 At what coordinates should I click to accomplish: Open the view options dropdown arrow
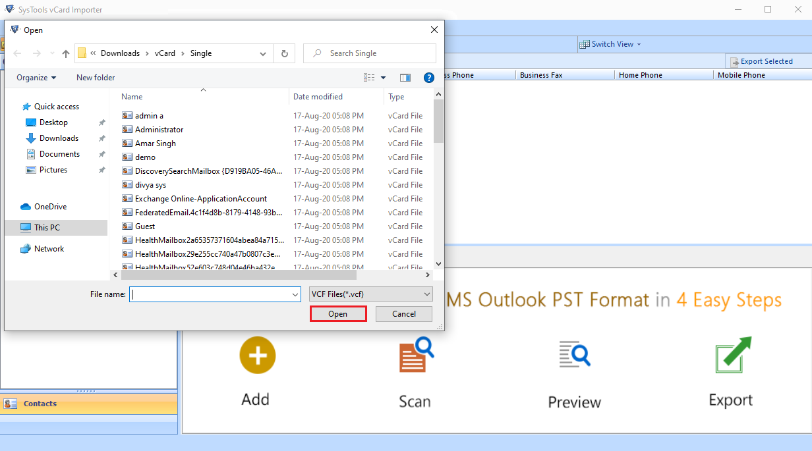(384, 78)
